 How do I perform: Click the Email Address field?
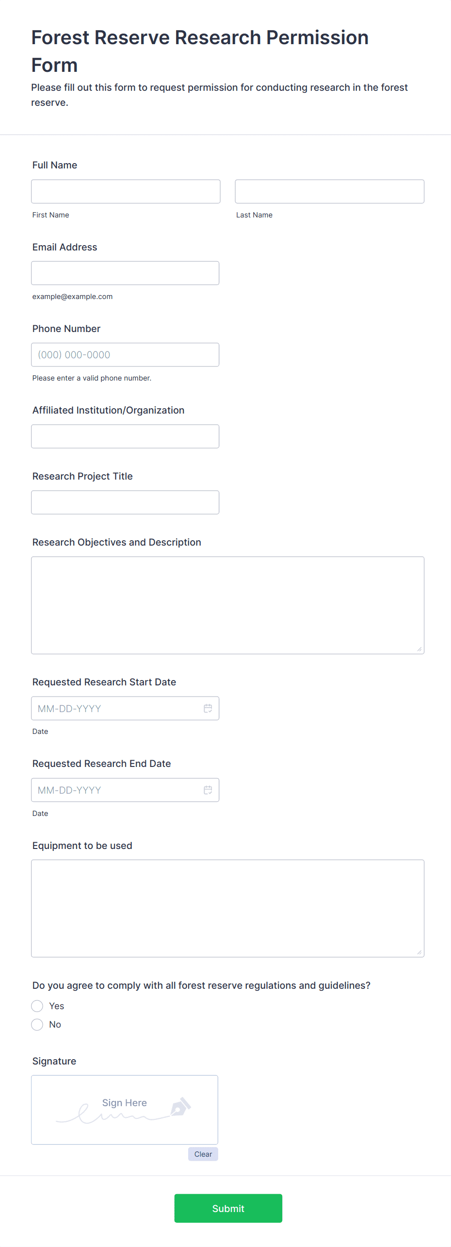click(x=125, y=273)
